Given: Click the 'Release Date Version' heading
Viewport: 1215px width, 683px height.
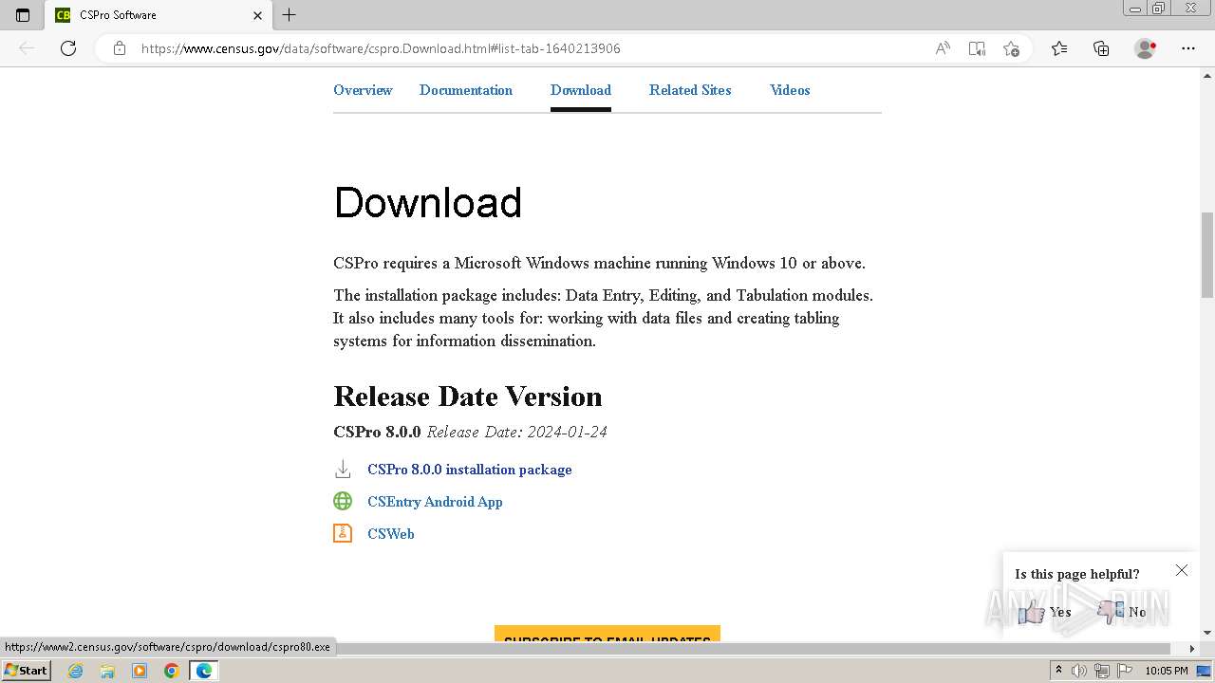Looking at the screenshot, I should (468, 397).
